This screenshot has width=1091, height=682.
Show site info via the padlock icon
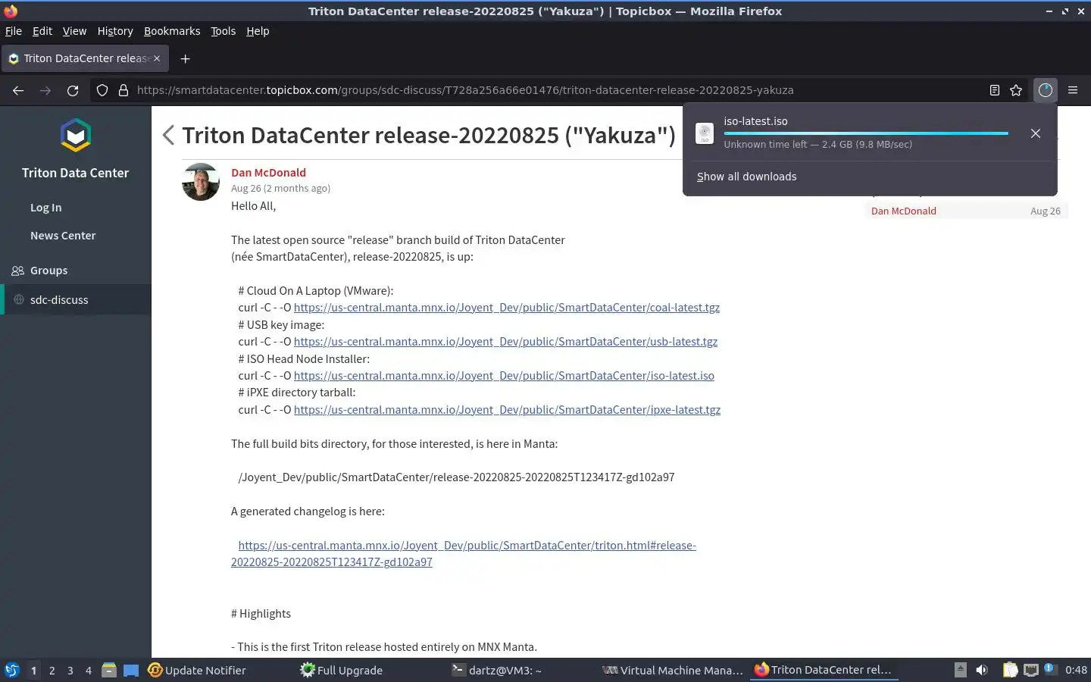coord(123,90)
